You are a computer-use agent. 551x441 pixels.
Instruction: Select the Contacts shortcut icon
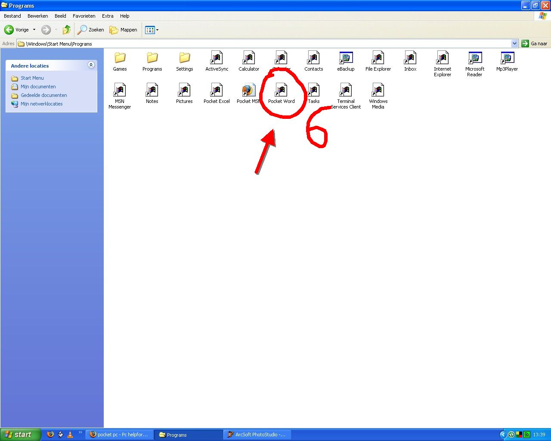point(313,58)
